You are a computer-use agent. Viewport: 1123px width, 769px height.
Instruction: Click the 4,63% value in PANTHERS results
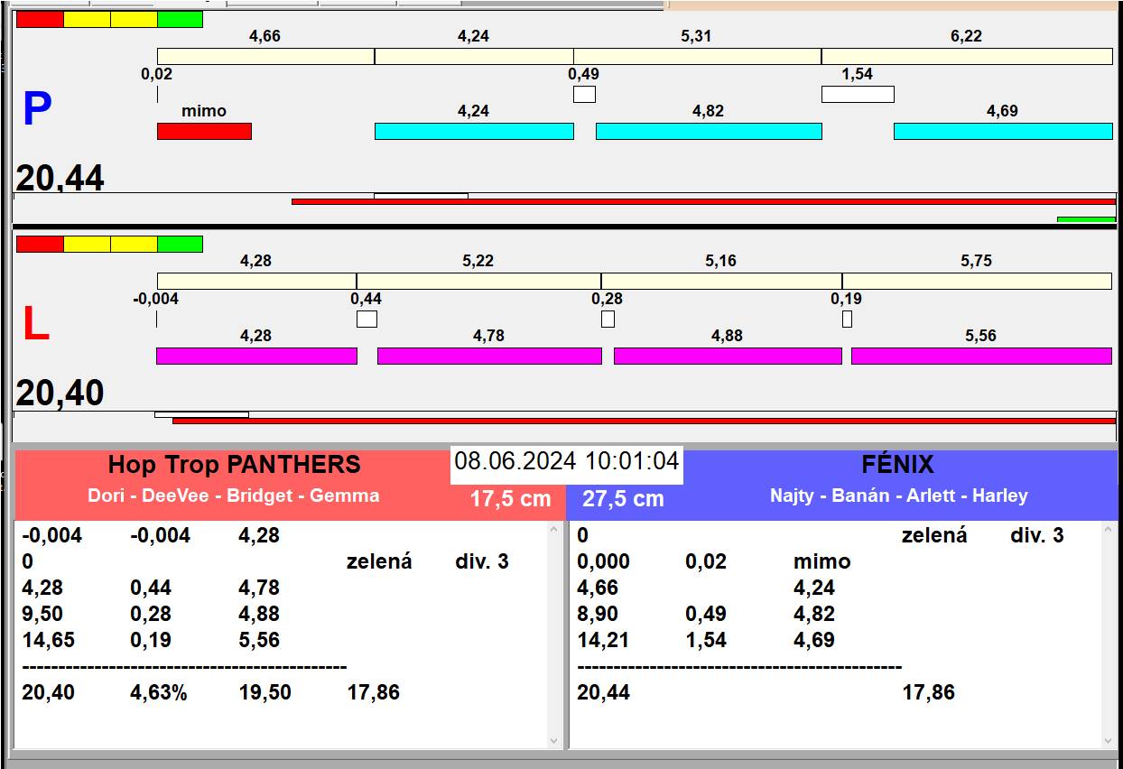[159, 693]
